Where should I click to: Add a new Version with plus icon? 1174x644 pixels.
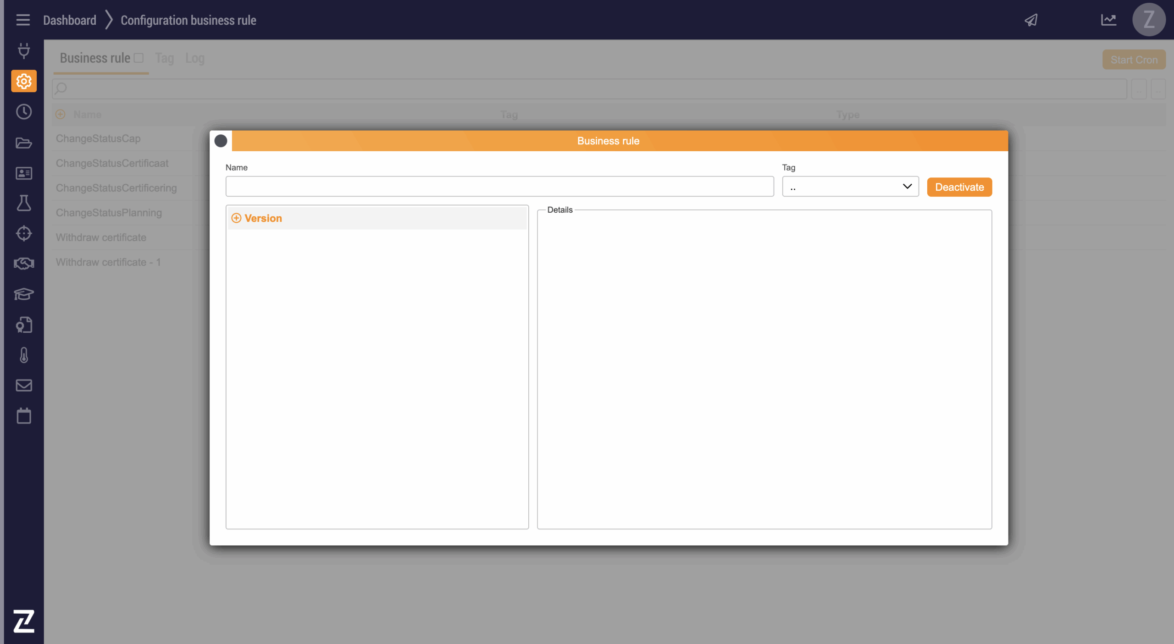[236, 218]
